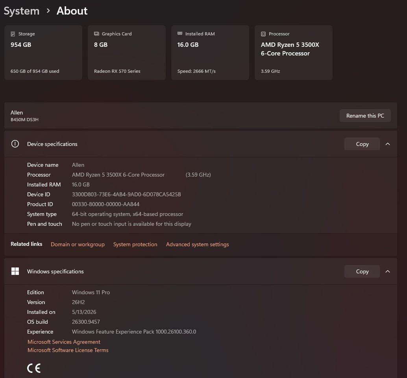Screen dimensions: 407x378
Task: Click the Radeon RX 570 Series text
Action: coord(117,71)
